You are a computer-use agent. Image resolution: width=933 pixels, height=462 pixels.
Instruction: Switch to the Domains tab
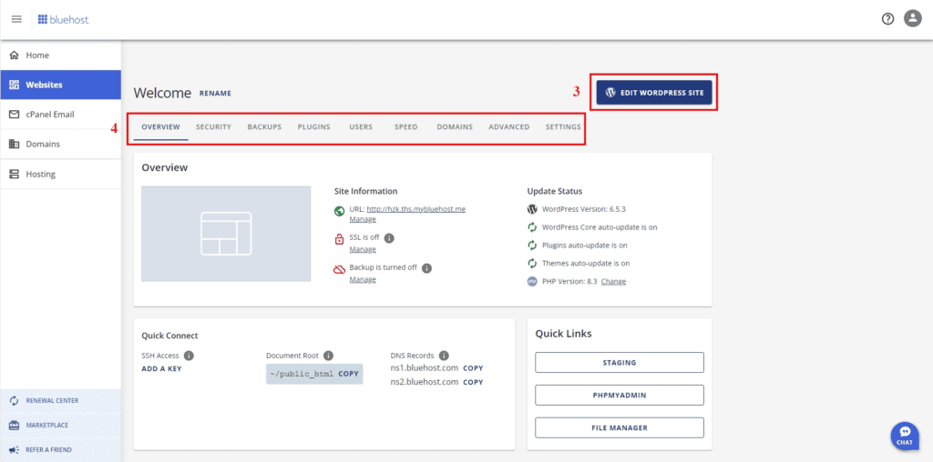[455, 127]
